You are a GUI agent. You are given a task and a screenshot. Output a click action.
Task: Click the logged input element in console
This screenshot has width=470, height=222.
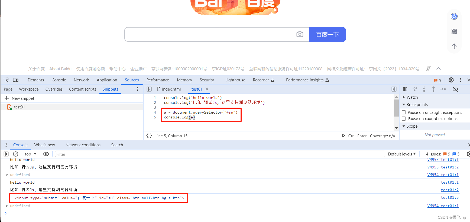[x=99, y=198]
